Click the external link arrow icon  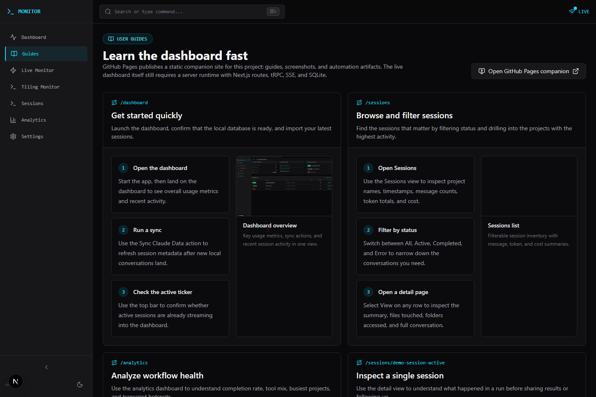coord(576,71)
